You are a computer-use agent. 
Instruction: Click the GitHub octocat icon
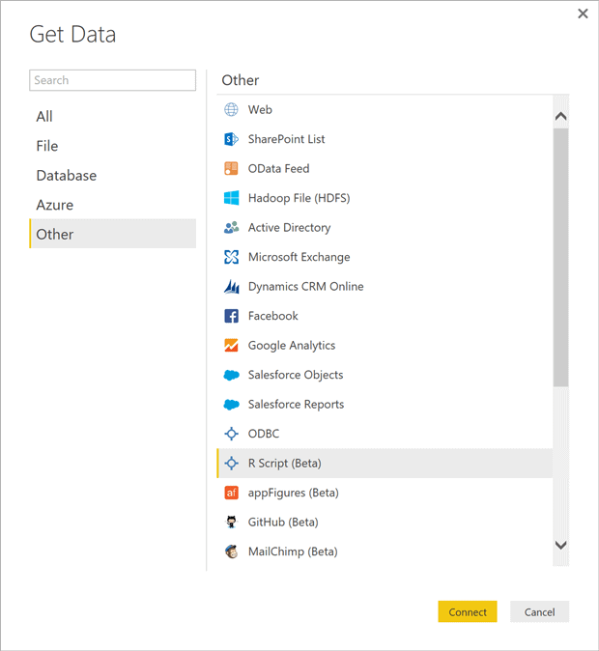231,523
